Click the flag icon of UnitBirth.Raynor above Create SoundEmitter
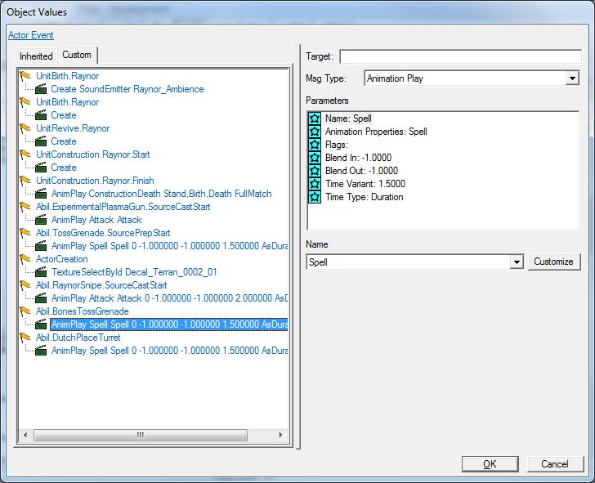The width and height of the screenshot is (595, 483). (25, 76)
